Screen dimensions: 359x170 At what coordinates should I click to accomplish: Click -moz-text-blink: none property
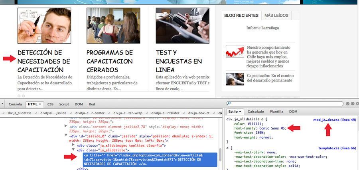(256, 153)
